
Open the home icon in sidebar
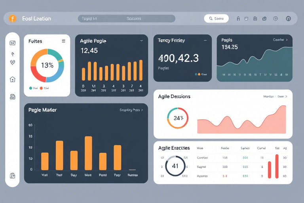13,79
